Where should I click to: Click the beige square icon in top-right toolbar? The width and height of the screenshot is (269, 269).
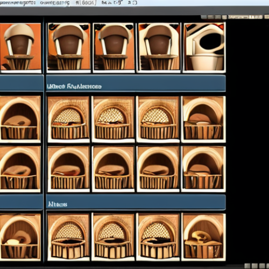pyautogui.click(x=224, y=17)
